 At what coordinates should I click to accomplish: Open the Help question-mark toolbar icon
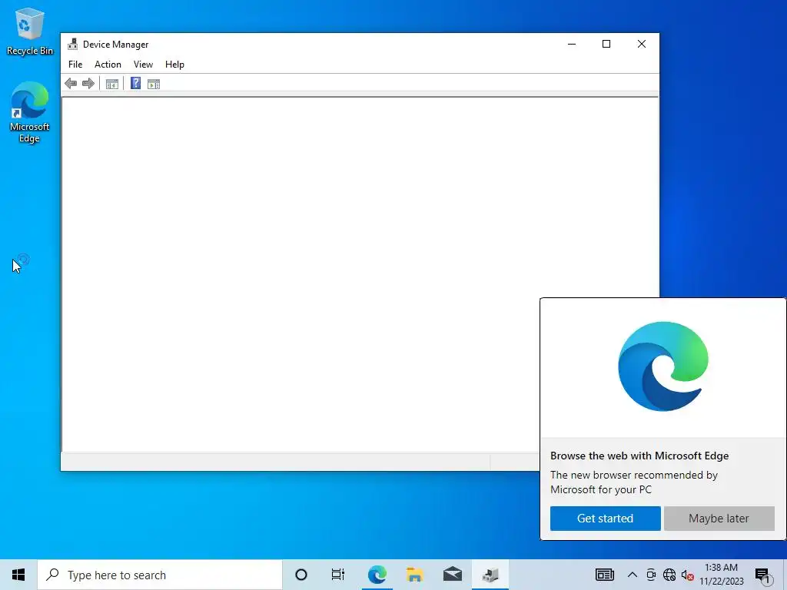tap(135, 83)
